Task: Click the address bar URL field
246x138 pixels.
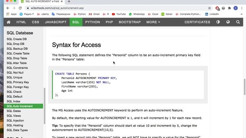Action: [x=116, y=8]
